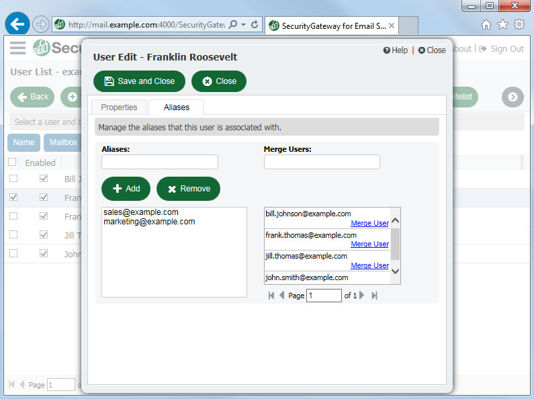Toggle the Enabled checkbox for Bill row
The width and height of the screenshot is (534, 399).
click(x=44, y=179)
